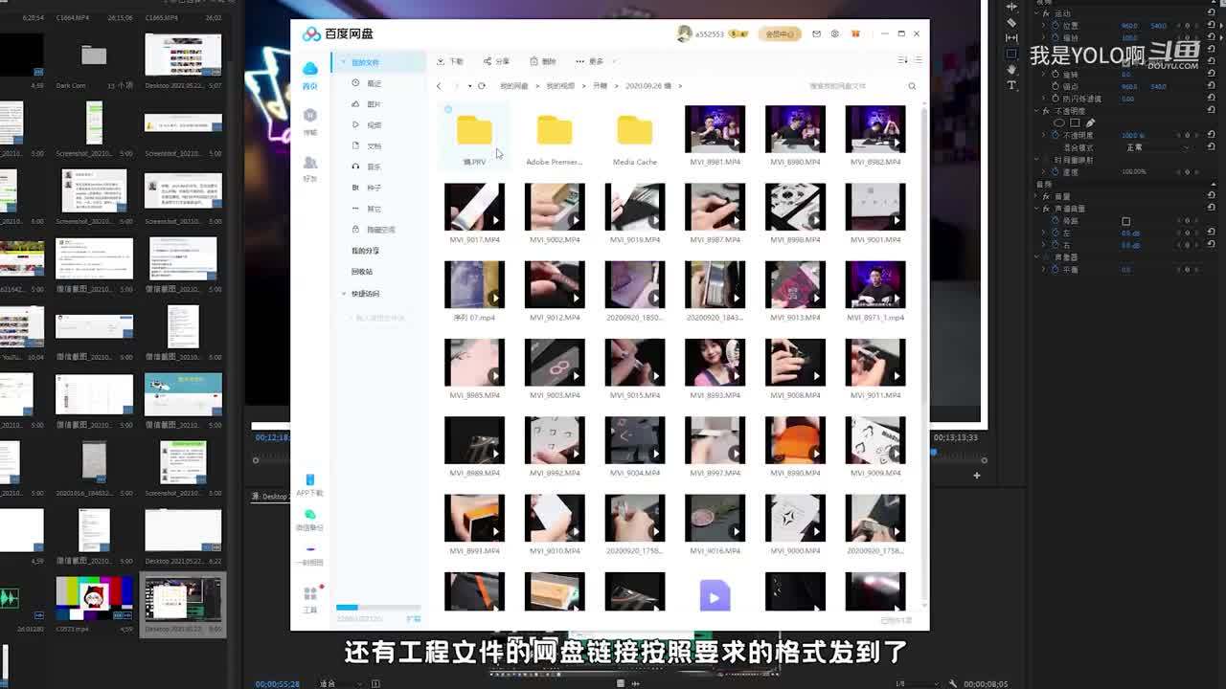Screen dimensions: 1226x689
Task: Open the WeChat backup icon
Action: pos(309,515)
